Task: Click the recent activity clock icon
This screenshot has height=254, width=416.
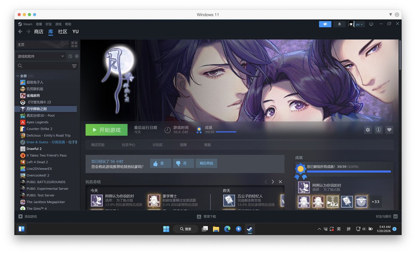Action: [x=70, y=56]
